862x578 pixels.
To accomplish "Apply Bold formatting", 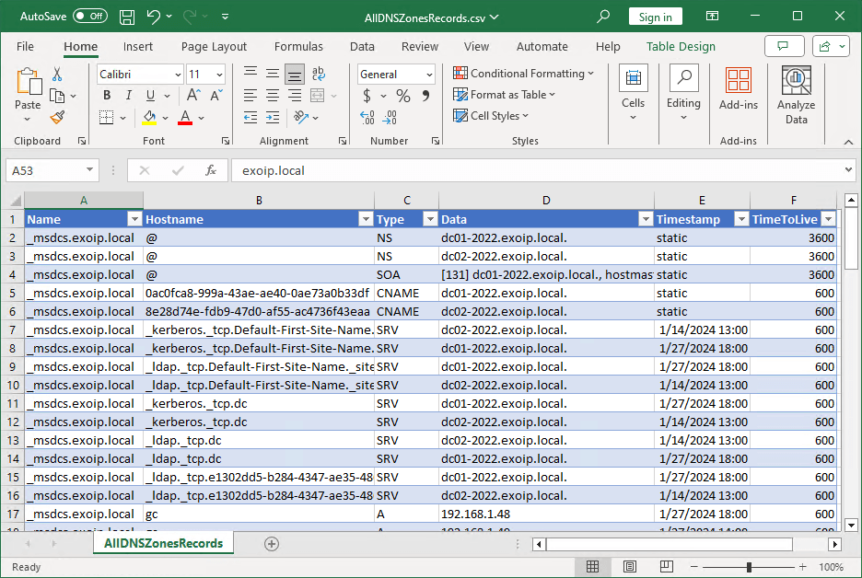I will [x=107, y=96].
